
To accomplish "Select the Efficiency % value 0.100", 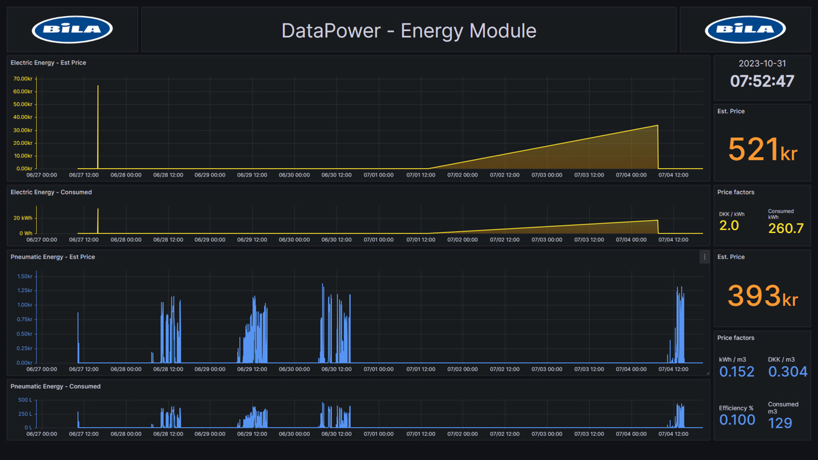I will (x=737, y=420).
